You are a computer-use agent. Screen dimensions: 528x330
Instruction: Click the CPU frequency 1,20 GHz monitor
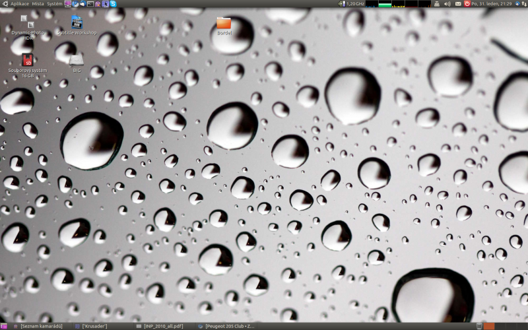(x=352, y=4)
